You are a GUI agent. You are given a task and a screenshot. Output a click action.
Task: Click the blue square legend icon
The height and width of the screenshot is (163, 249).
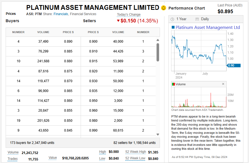pos(173,27)
